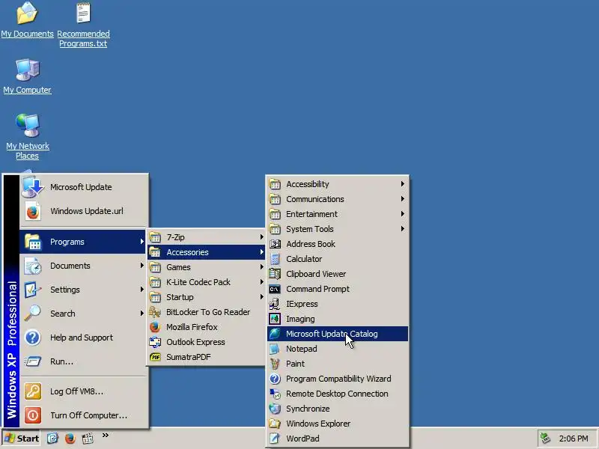Expand the 7-Zip submenu arrow

pos(261,237)
